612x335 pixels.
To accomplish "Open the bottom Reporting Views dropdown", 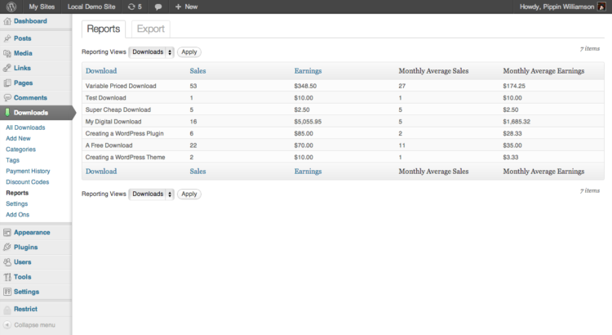I will pos(152,194).
